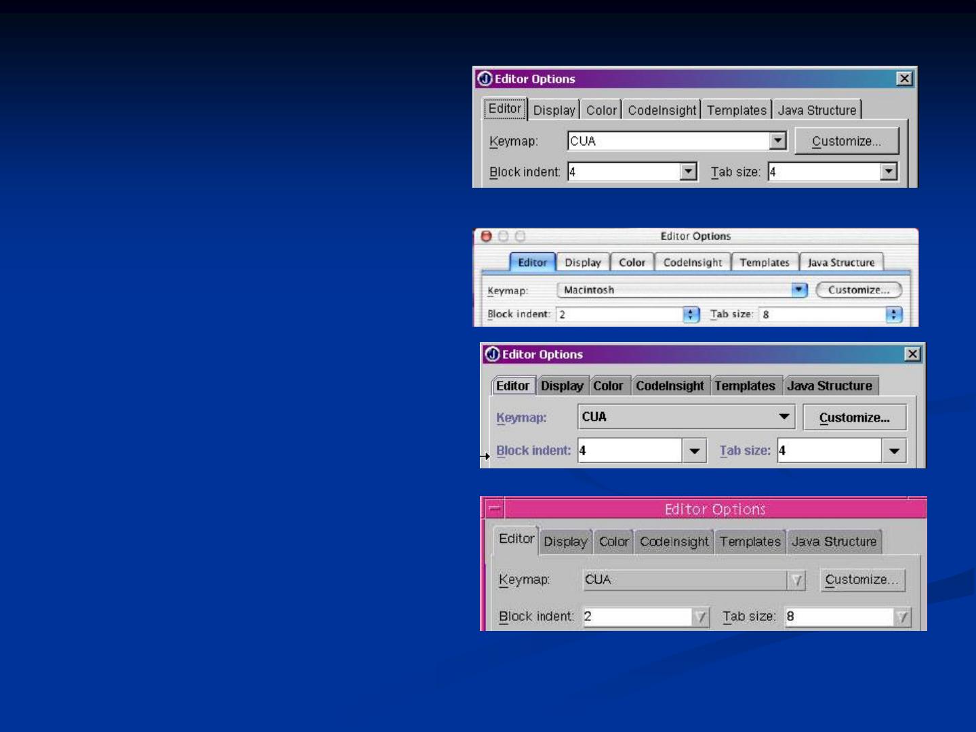Click the purple 'Keymap:' label in Metal-style dialog
976x732 pixels.
521,418
